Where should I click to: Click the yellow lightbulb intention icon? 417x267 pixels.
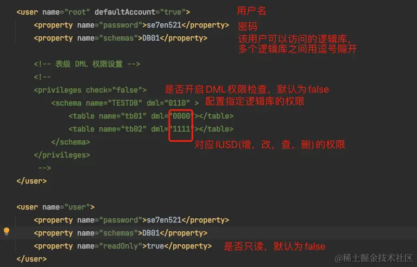(x=7, y=231)
